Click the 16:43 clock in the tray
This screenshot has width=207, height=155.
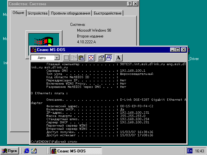tap(200, 151)
